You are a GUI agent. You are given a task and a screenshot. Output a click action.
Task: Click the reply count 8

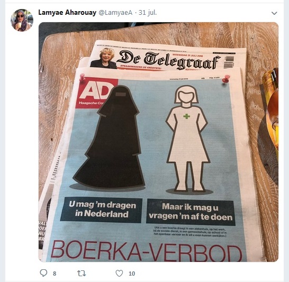click(55, 274)
